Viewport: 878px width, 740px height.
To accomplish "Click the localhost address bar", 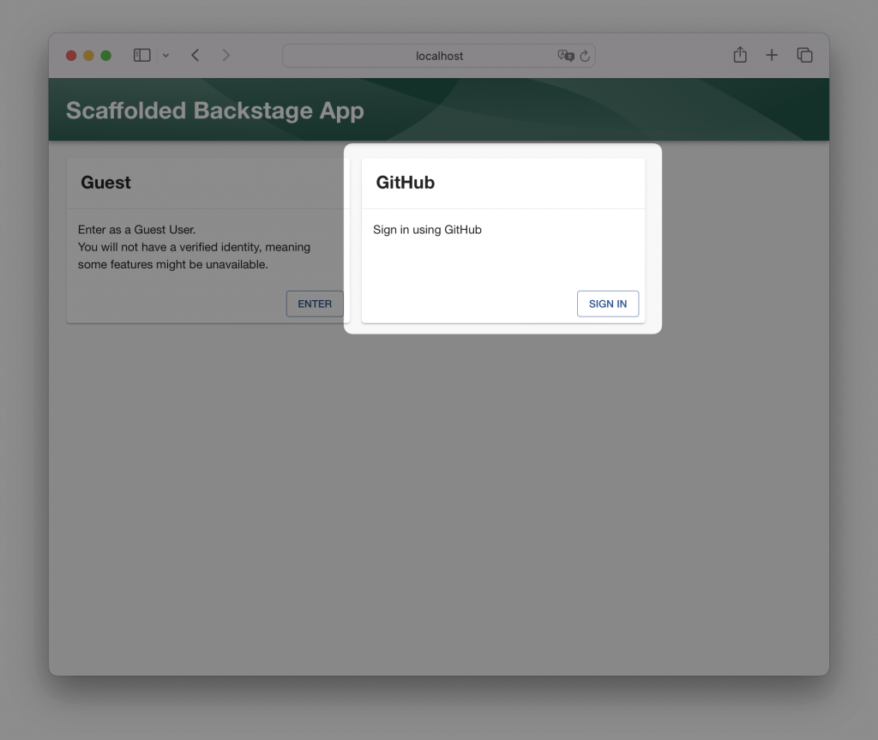I will tap(438, 56).
